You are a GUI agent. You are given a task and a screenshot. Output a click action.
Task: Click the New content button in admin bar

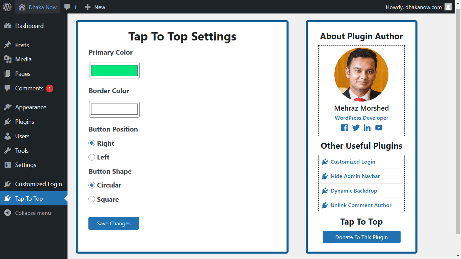[x=95, y=7]
